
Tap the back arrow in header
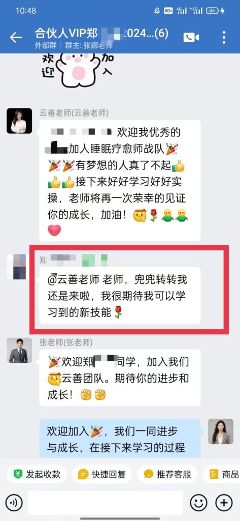point(16,37)
